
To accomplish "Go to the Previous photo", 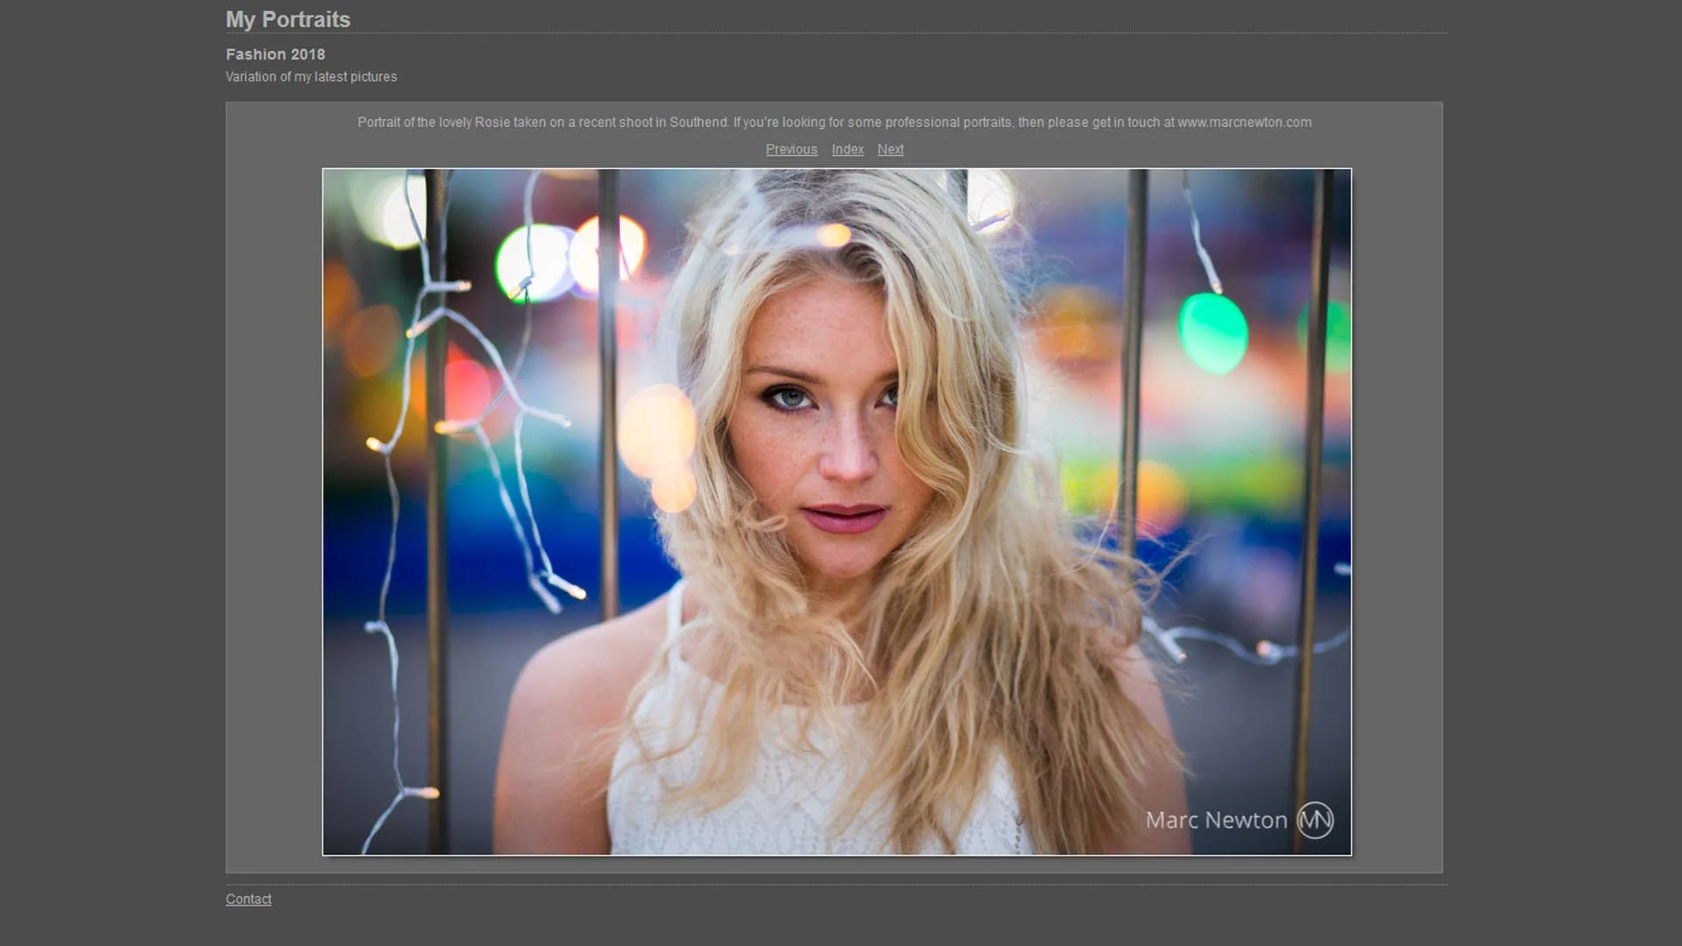I will (791, 150).
